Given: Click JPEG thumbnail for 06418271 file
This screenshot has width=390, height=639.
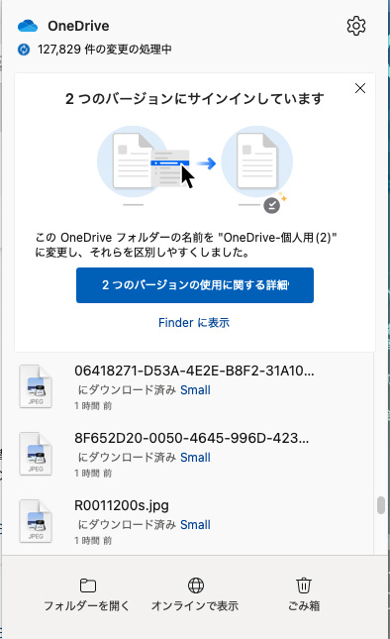Looking at the screenshot, I should pyautogui.click(x=36, y=386).
